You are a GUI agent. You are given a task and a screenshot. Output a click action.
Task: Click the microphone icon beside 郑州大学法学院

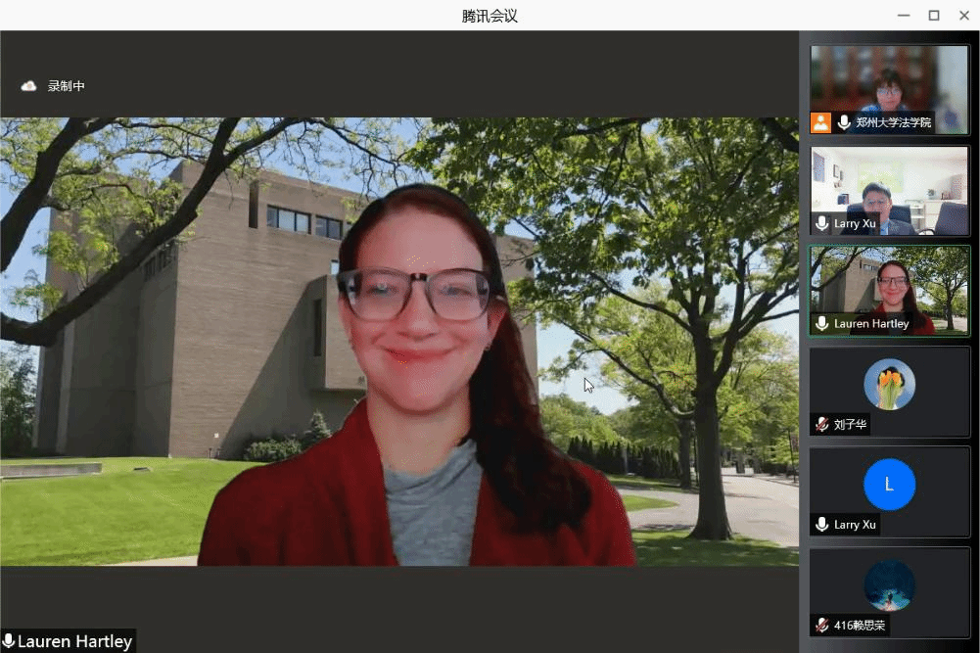click(x=844, y=122)
